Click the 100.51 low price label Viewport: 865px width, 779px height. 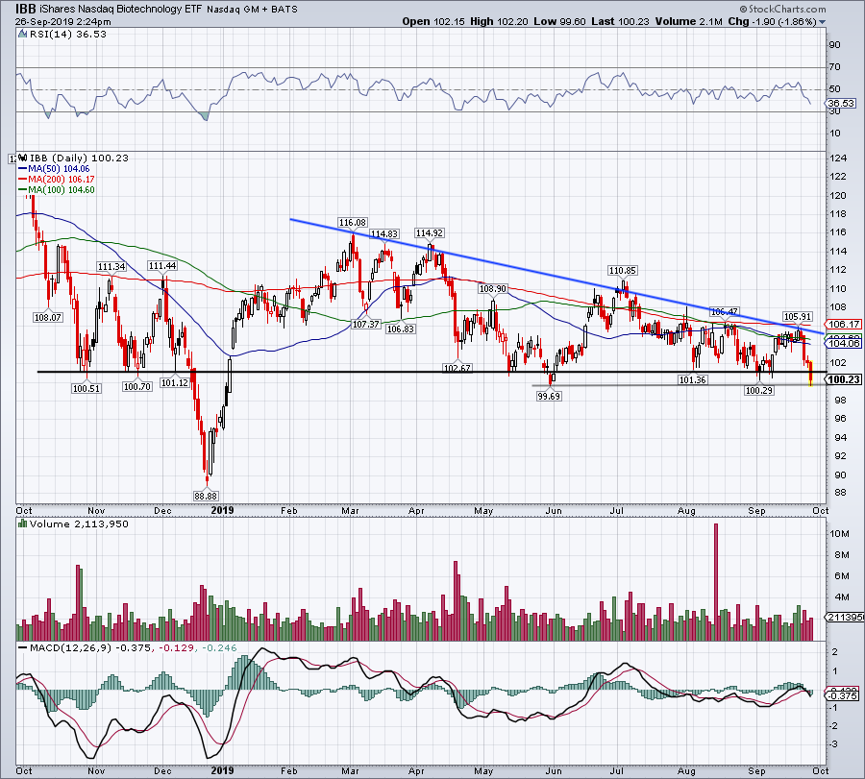[x=86, y=388]
